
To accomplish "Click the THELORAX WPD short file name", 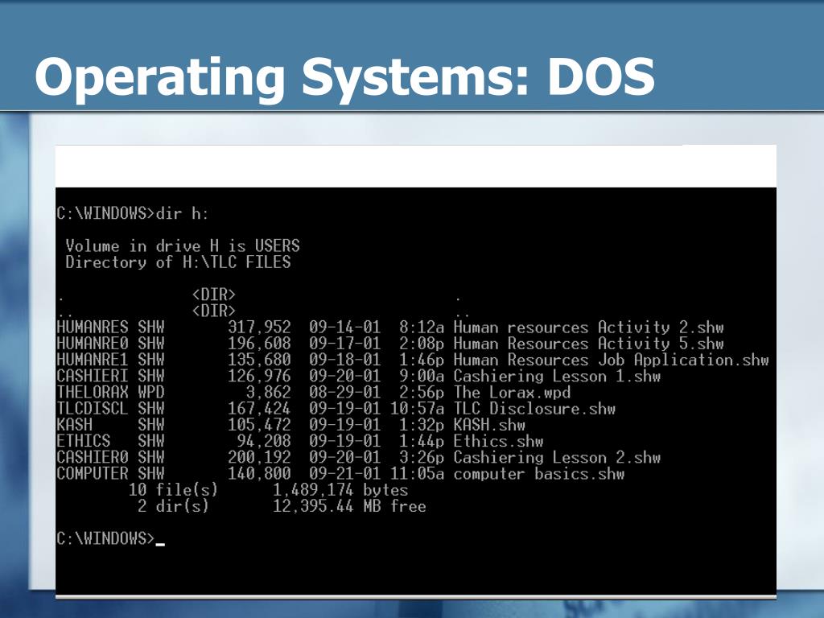I will (111, 392).
